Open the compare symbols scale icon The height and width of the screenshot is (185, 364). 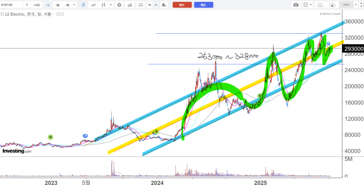(141, 5)
